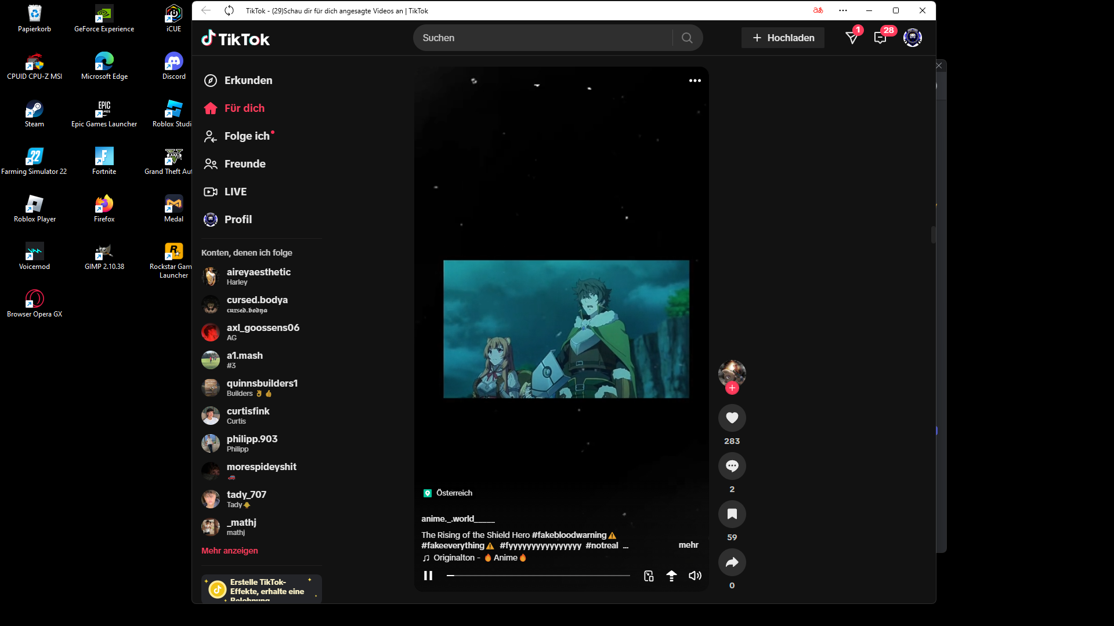Go to Profil page
The image size is (1114, 626).
[228, 220]
